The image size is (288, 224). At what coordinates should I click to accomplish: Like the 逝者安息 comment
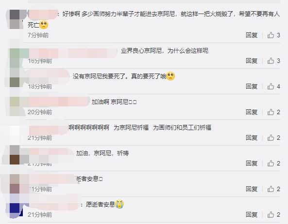273,189
